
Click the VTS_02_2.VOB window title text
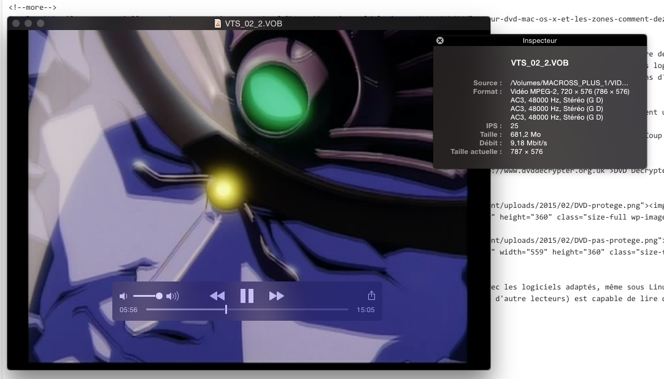tap(253, 24)
